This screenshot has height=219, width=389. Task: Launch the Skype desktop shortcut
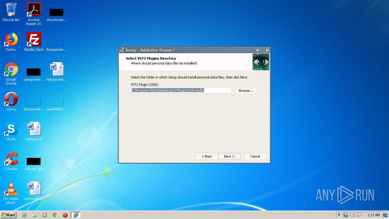click(x=11, y=131)
